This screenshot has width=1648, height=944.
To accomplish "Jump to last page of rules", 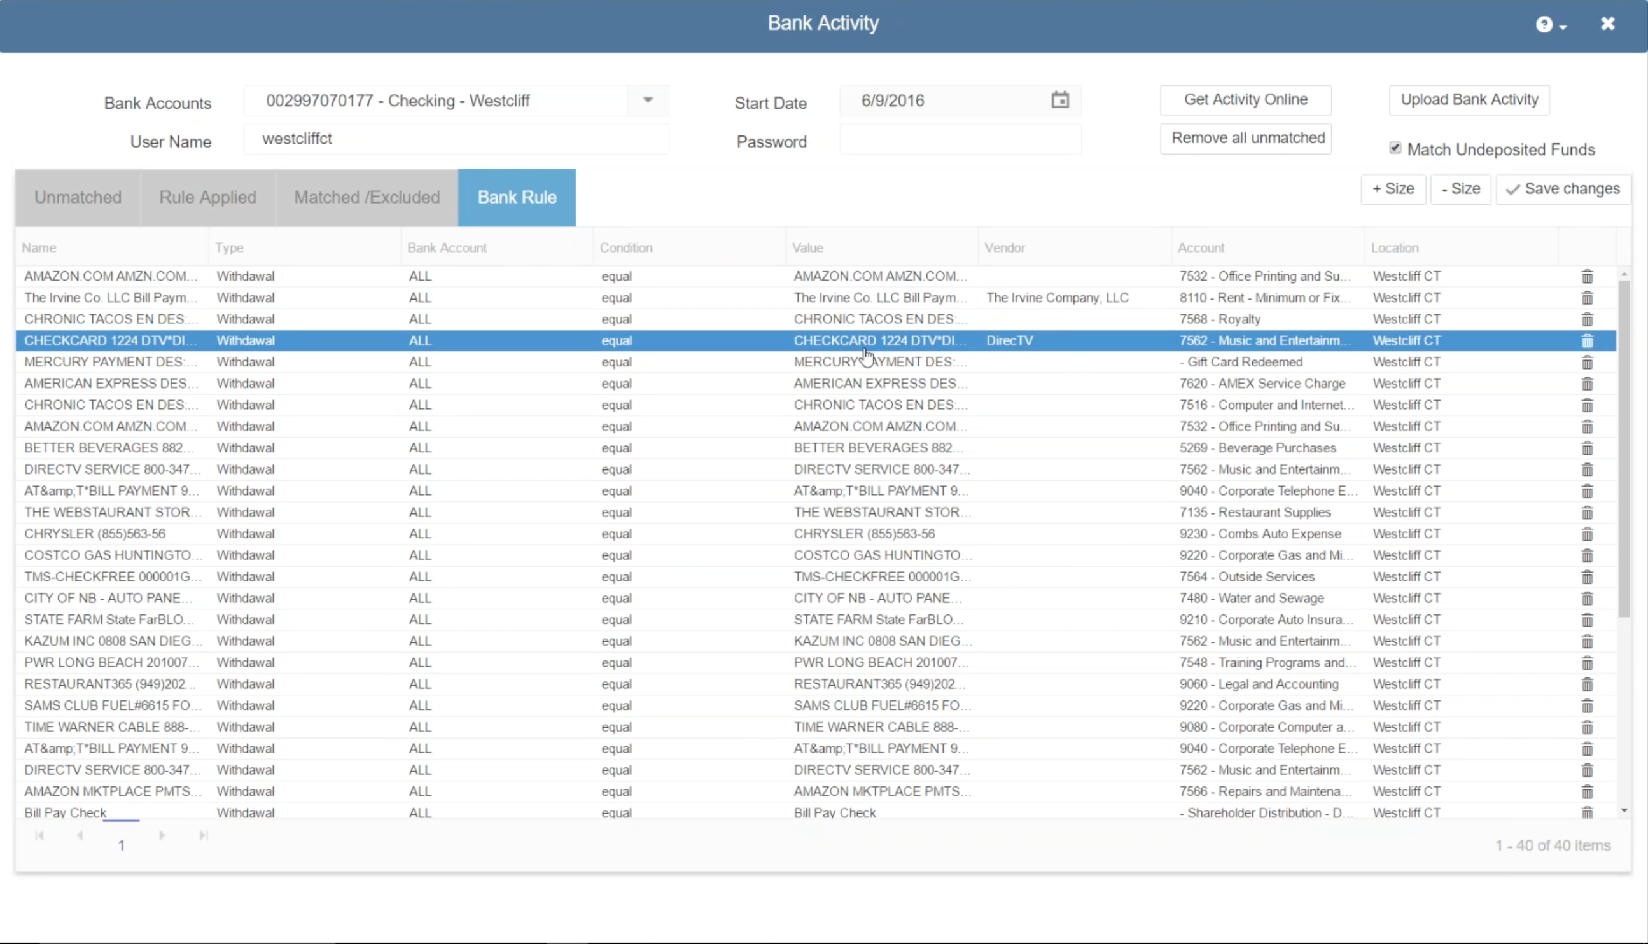I will point(203,836).
